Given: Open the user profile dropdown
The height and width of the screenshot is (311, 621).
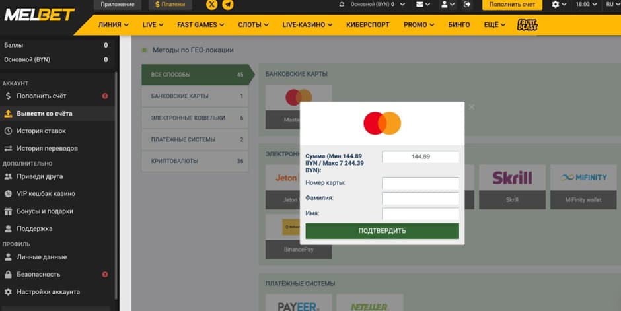Looking at the screenshot, I should (447, 5).
